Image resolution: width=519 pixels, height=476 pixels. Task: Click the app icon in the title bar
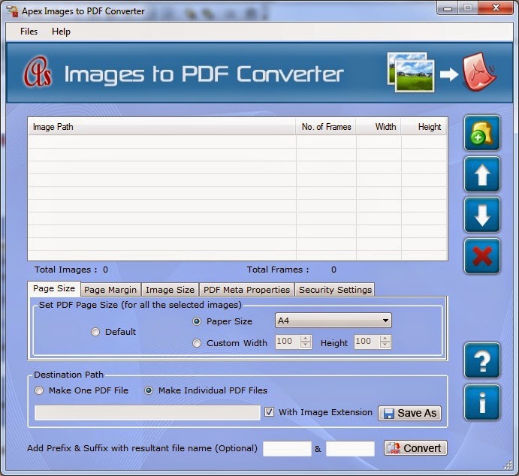(x=12, y=11)
